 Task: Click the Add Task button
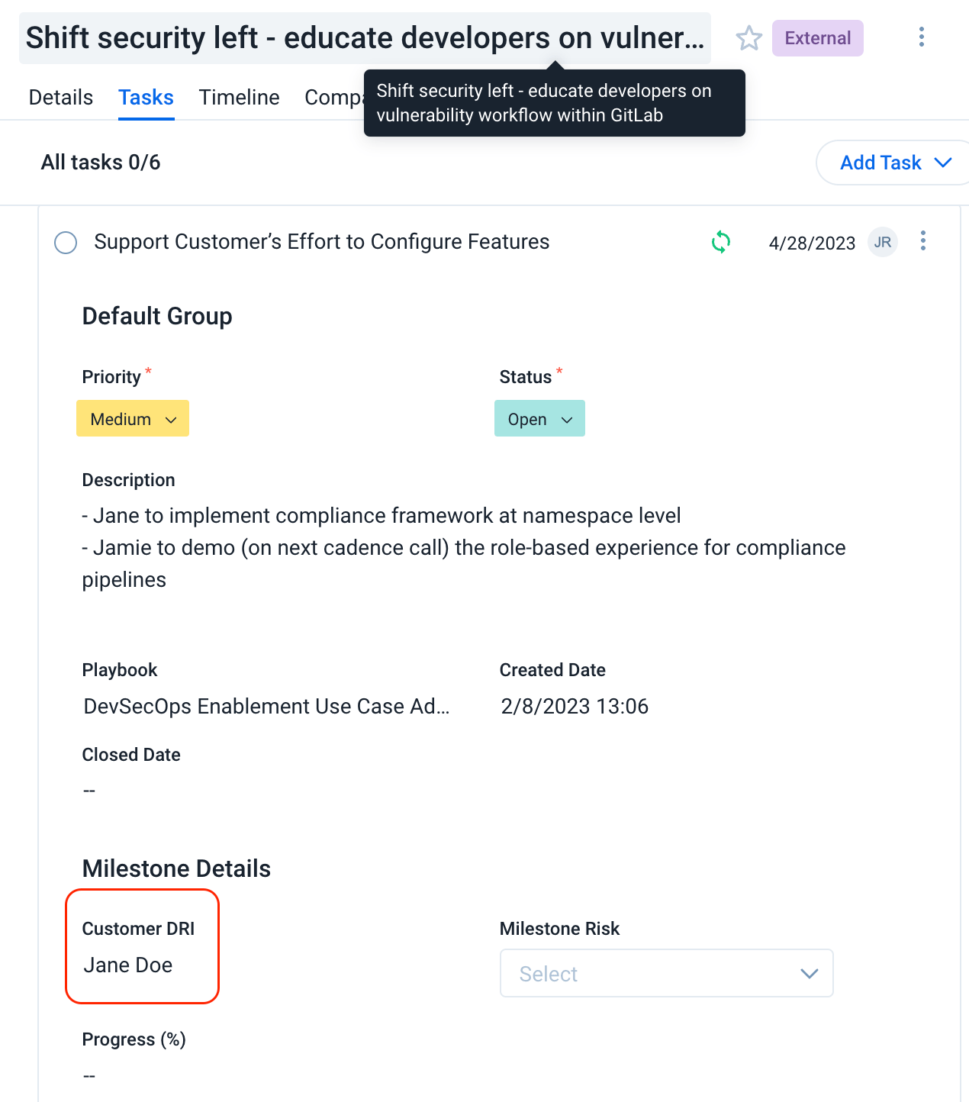click(x=880, y=163)
